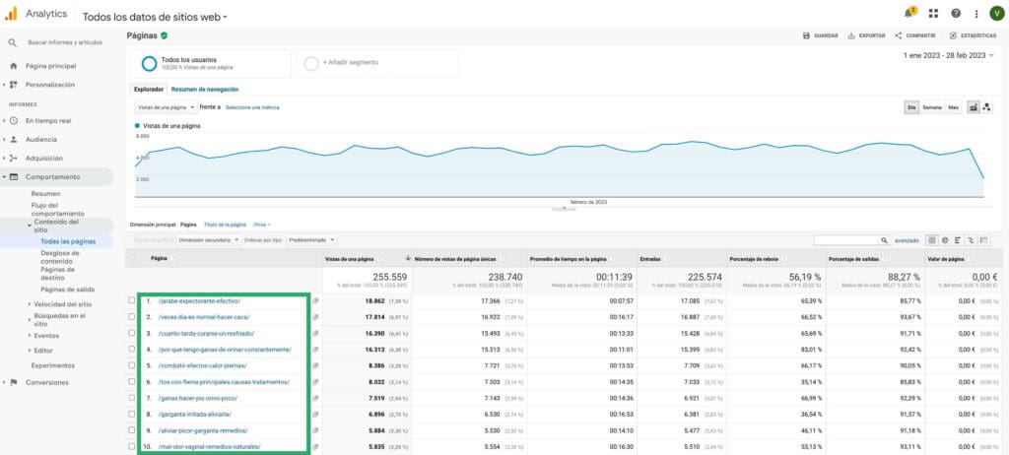Click the Guardar save icon
The width and height of the screenshot is (1009, 455).
coord(806,35)
